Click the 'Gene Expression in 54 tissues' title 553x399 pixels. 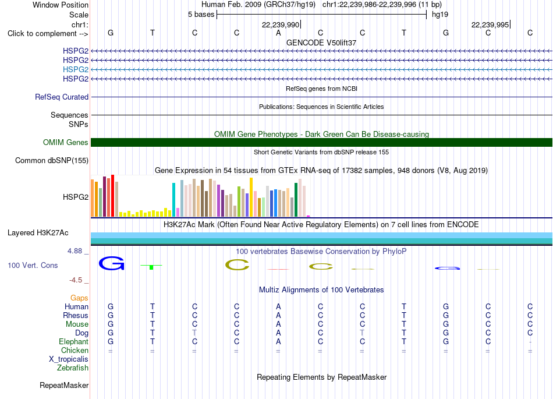pos(321,171)
